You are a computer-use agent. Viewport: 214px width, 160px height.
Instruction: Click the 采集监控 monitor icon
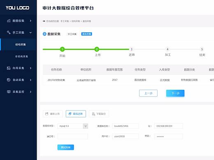point(9,91)
